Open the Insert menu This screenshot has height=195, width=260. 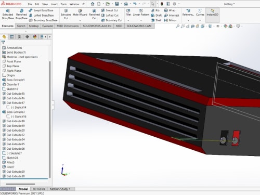[54, 4]
